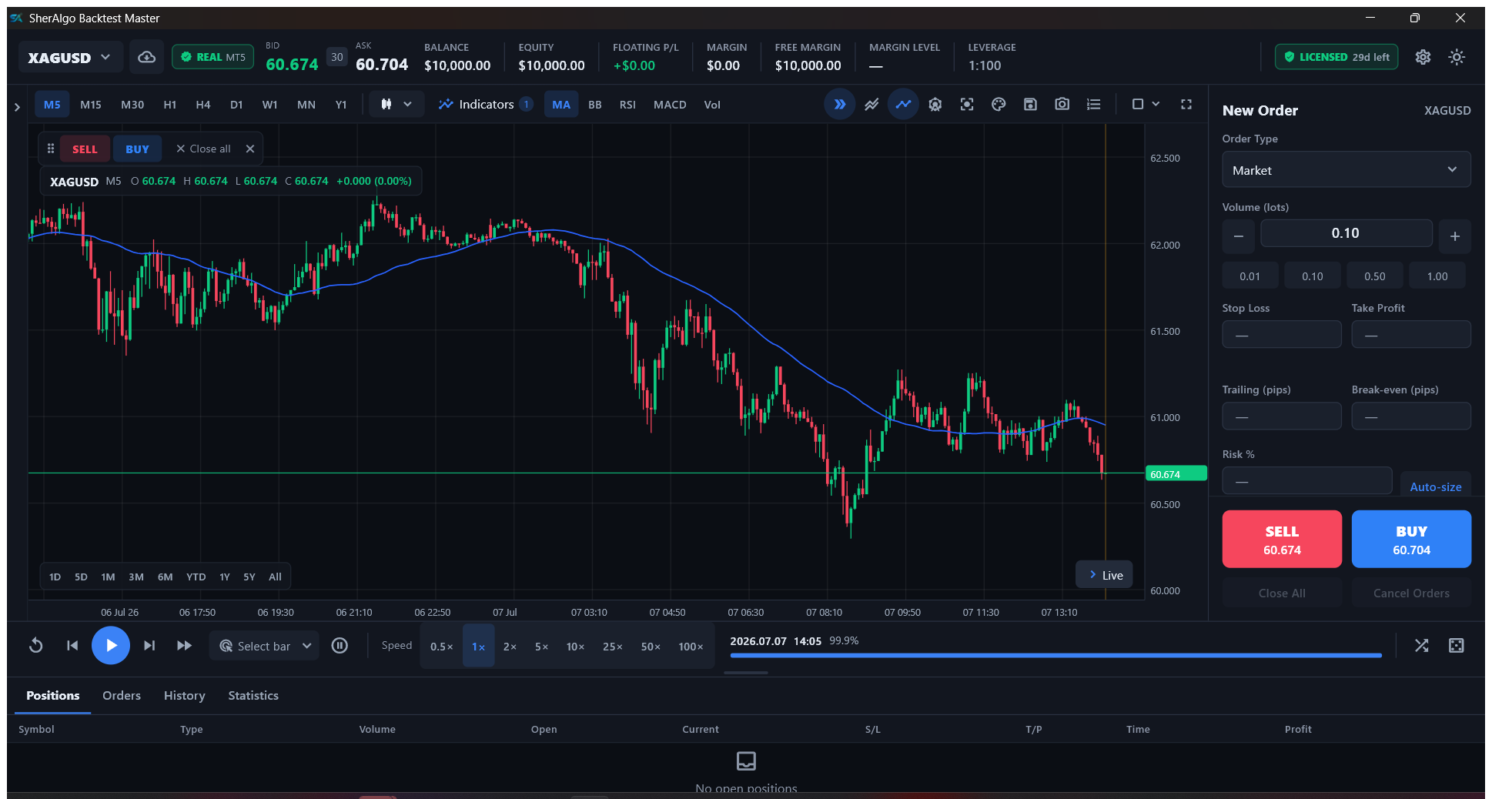Screen dimensions: 1492x799
Task: Select the 0.01 lot preset
Action: pos(1250,276)
